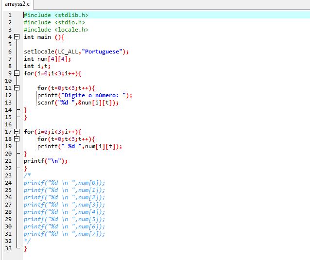Click the commented printf num[0] line
Screen dimensions: 310x260
click(64, 183)
